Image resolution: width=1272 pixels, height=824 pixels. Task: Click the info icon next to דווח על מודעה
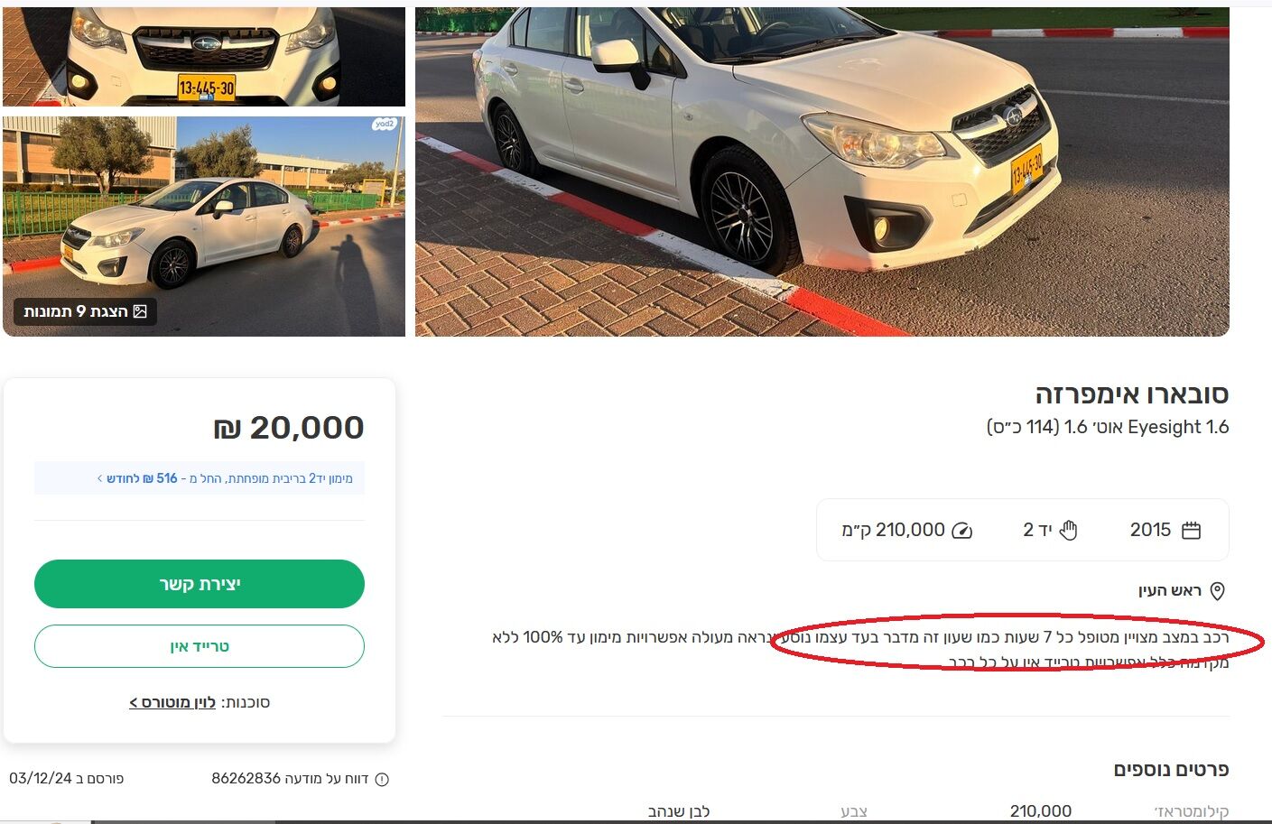click(x=382, y=780)
